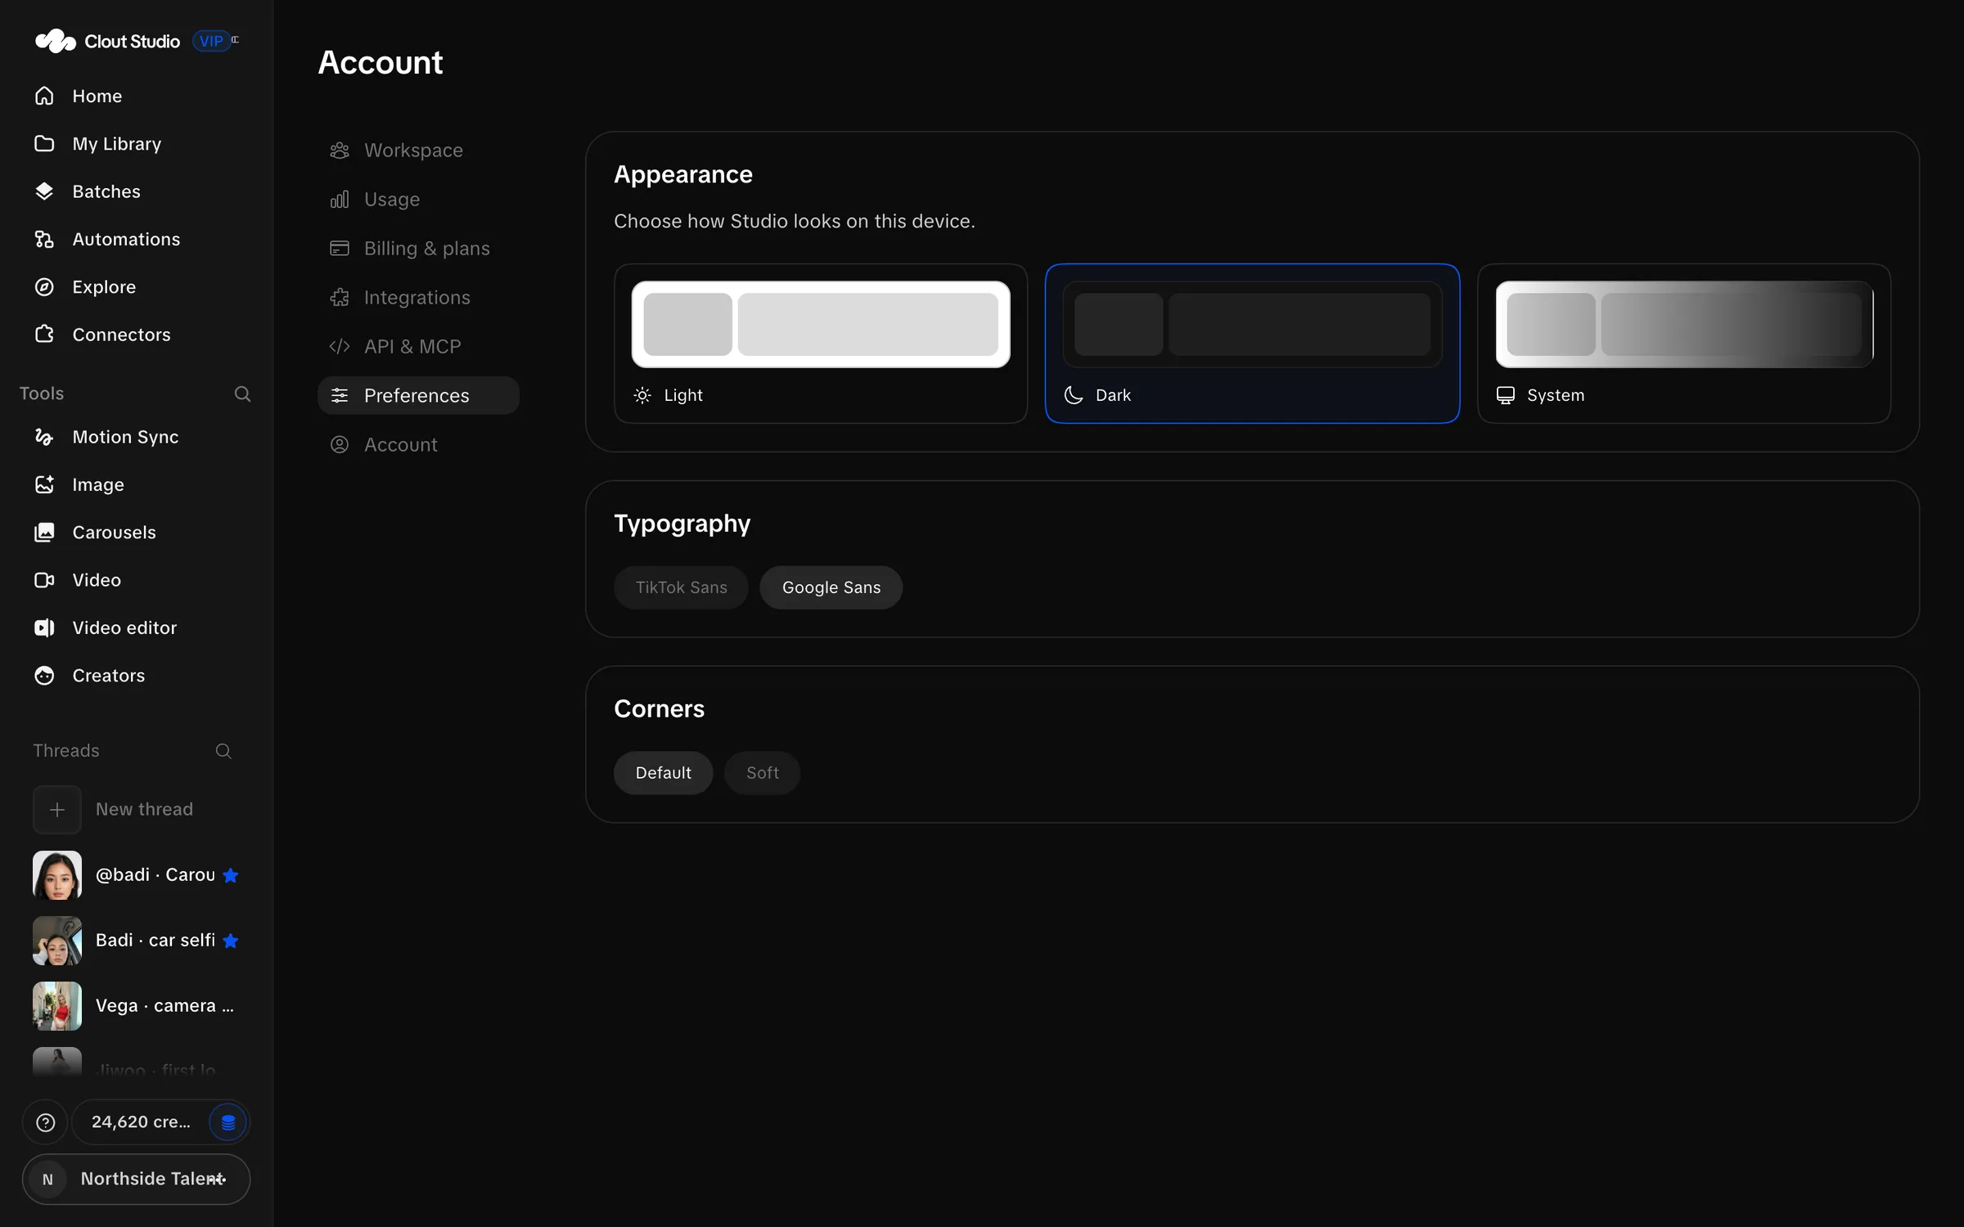The width and height of the screenshot is (1964, 1227).
Task: Search threads with the magnifier icon
Action: pyautogui.click(x=223, y=751)
